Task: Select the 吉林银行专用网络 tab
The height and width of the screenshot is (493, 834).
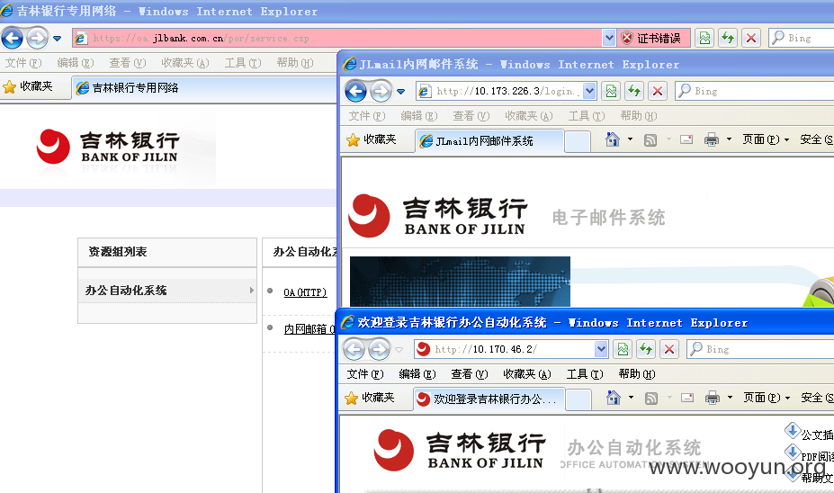Action: pyautogui.click(x=204, y=88)
